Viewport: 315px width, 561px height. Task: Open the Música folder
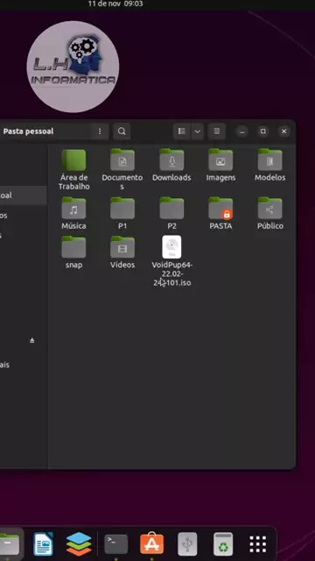[x=73, y=214]
